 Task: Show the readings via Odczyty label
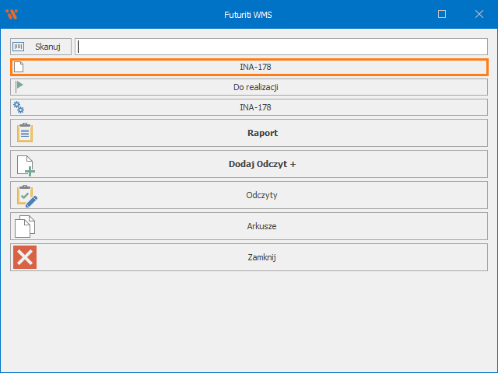(261, 195)
